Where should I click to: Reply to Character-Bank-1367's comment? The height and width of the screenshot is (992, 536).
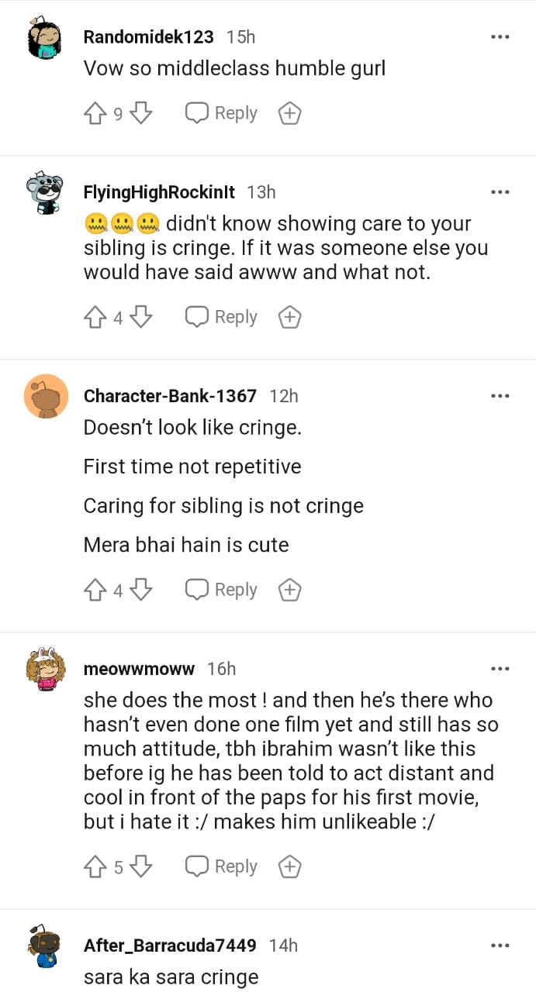(221, 591)
